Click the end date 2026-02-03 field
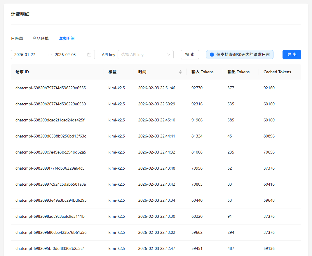The height and width of the screenshot is (256, 312). coord(65,55)
